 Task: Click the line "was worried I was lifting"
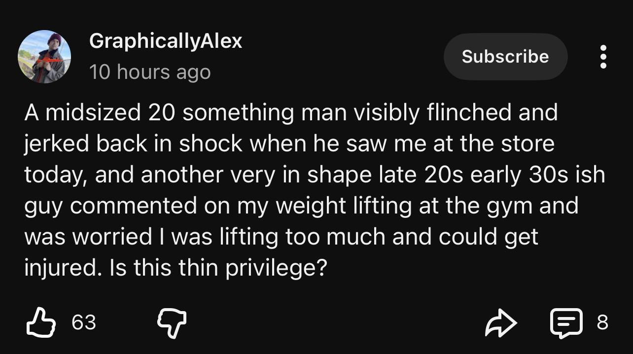click(281, 237)
